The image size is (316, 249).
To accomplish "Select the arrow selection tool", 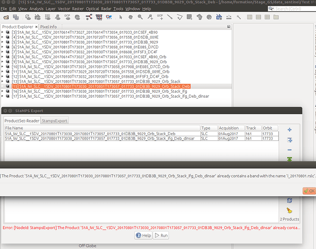I will click(x=121, y=17).
